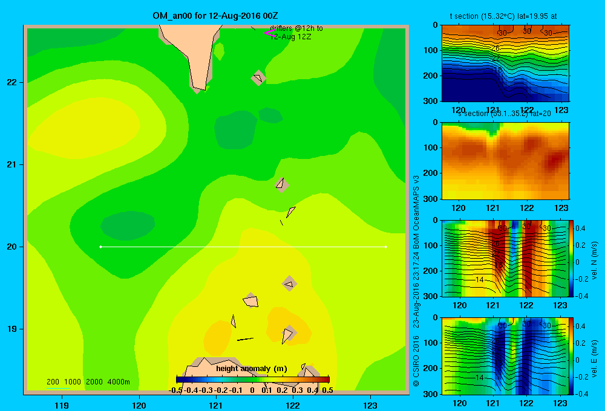Click latitude label 19 on main map
This screenshot has height=411, width=605.
coord(12,329)
